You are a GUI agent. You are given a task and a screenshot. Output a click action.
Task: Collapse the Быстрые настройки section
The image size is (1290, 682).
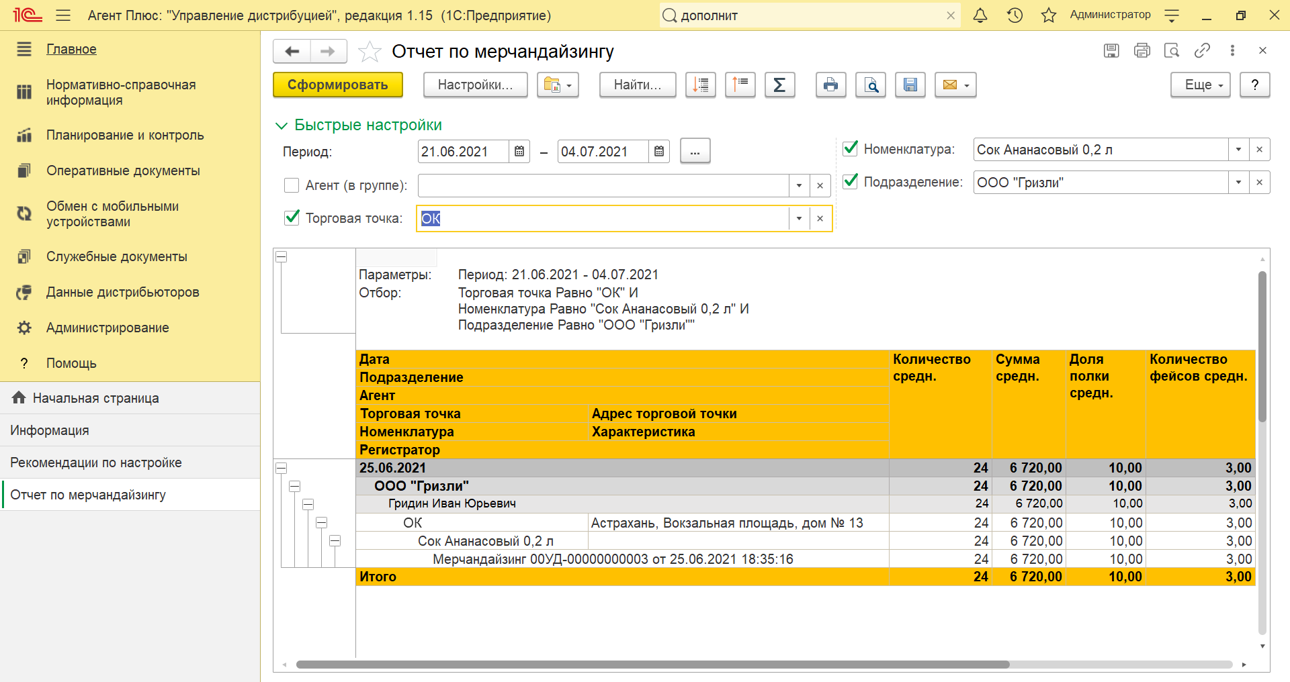pos(282,126)
